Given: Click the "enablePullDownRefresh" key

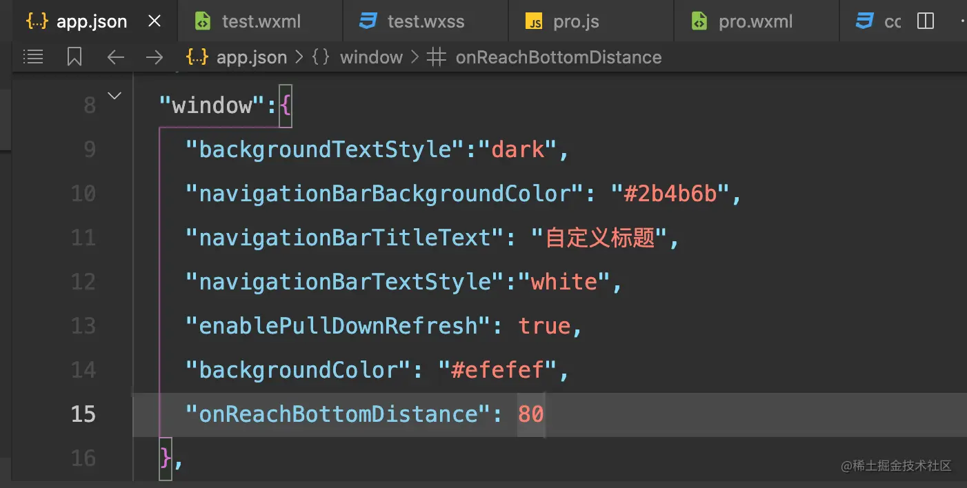Looking at the screenshot, I should tap(338, 326).
